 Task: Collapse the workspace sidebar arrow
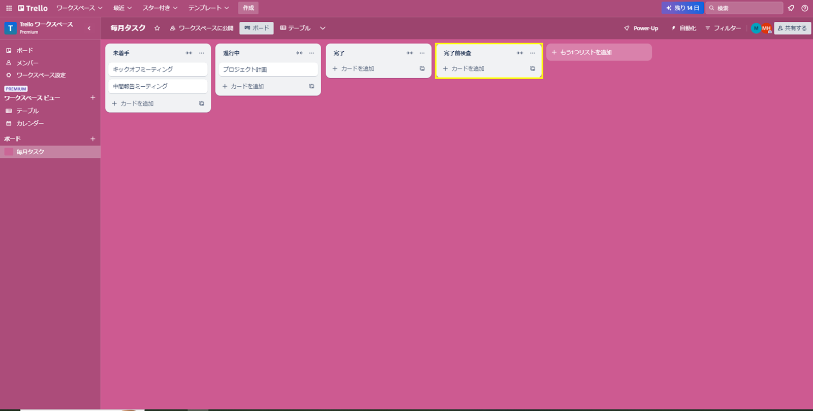[x=89, y=28]
